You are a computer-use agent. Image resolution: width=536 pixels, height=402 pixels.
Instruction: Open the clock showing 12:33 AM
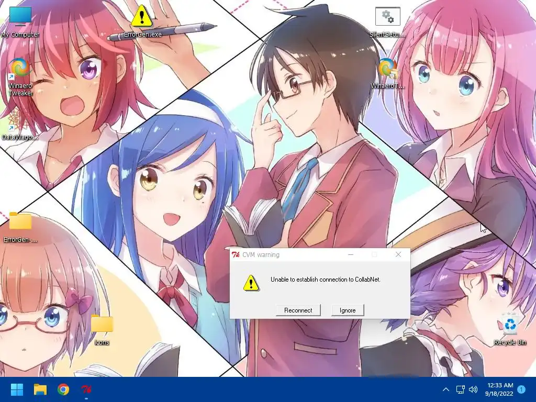499,389
